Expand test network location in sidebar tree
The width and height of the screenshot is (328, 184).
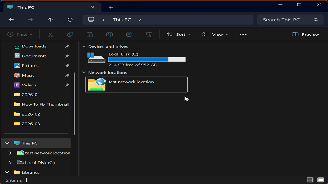click(x=10, y=153)
